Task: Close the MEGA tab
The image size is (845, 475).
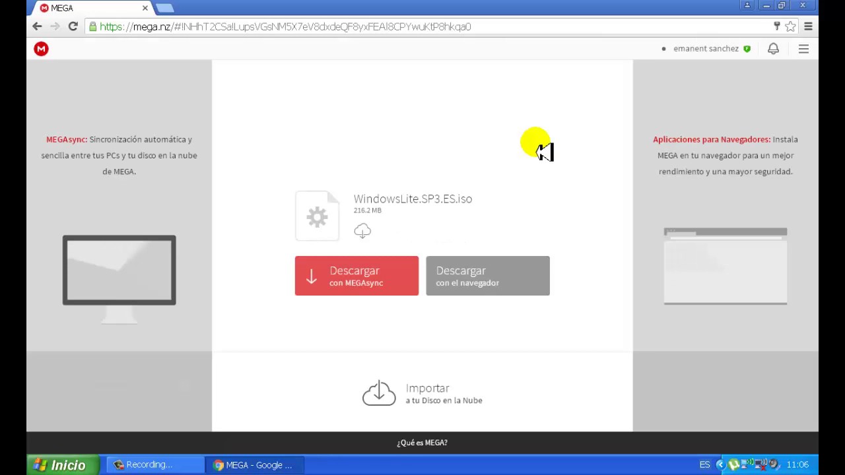Action: (x=145, y=8)
